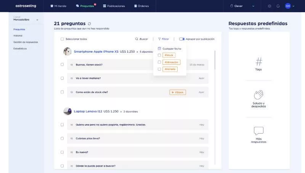Check the Seleccionar todos checkbox
This screenshot has width=305, height=173.
point(62,39)
